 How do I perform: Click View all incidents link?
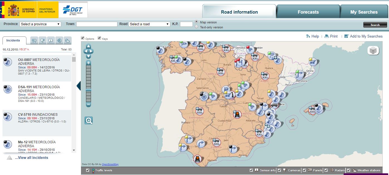point(32,157)
